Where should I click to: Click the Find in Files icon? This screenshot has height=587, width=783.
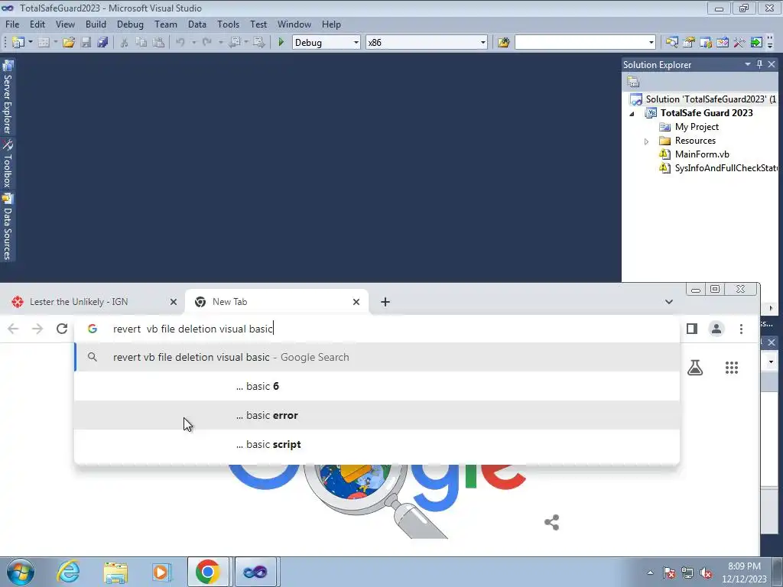503,43
